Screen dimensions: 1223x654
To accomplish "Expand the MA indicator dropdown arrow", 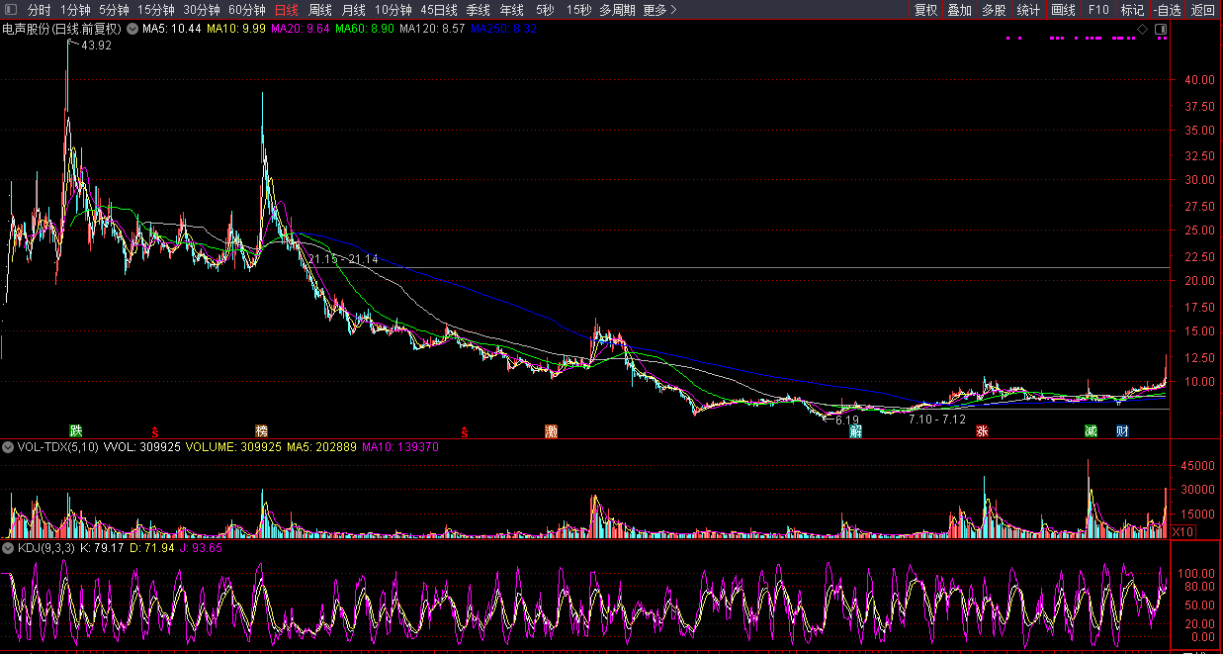I will pos(132,29).
